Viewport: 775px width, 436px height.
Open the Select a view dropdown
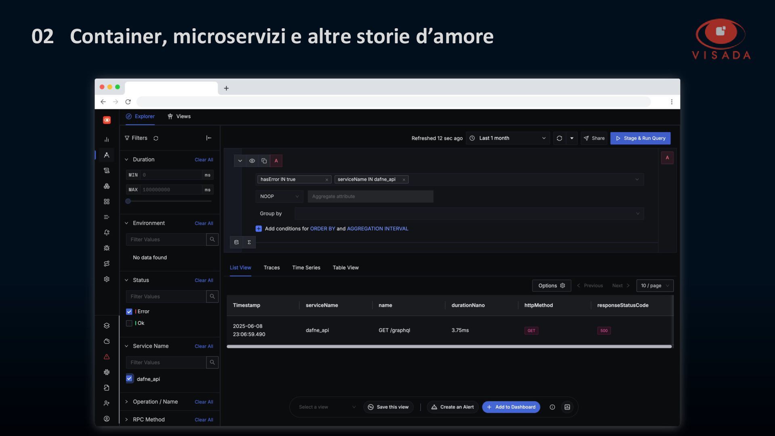pyautogui.click(x=327, y=407)
